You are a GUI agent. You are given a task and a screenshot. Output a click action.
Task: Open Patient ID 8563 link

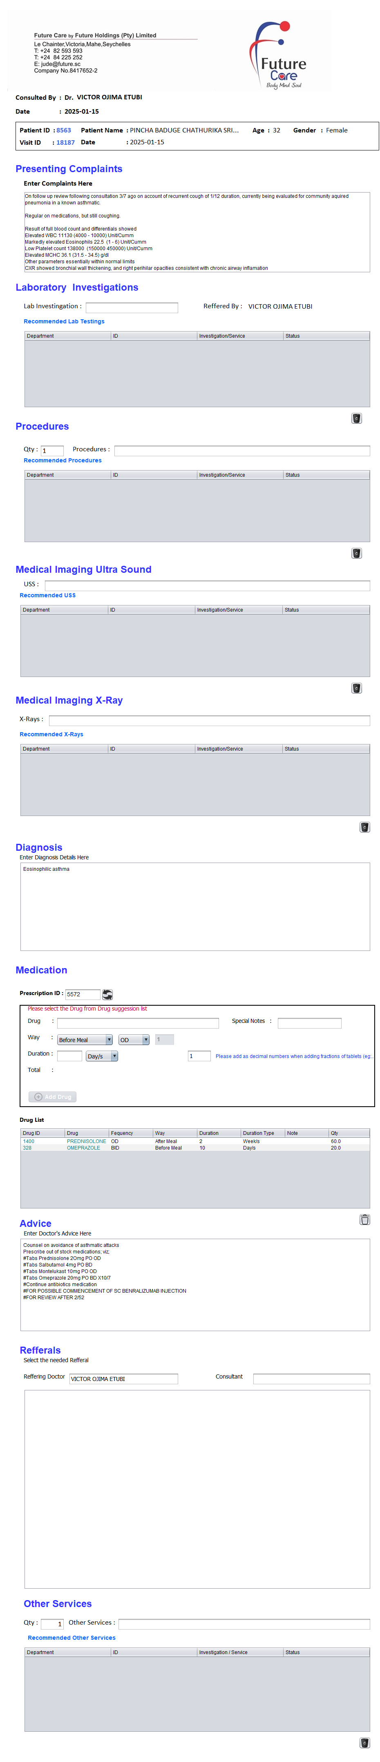(x=64, y=130)
